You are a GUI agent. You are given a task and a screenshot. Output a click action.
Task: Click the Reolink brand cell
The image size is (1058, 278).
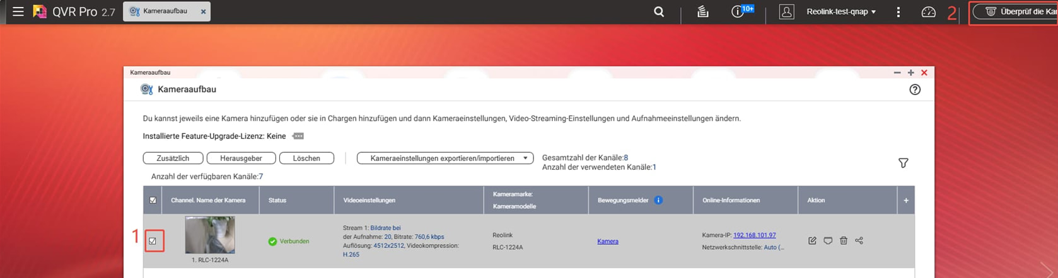point(503,235)
